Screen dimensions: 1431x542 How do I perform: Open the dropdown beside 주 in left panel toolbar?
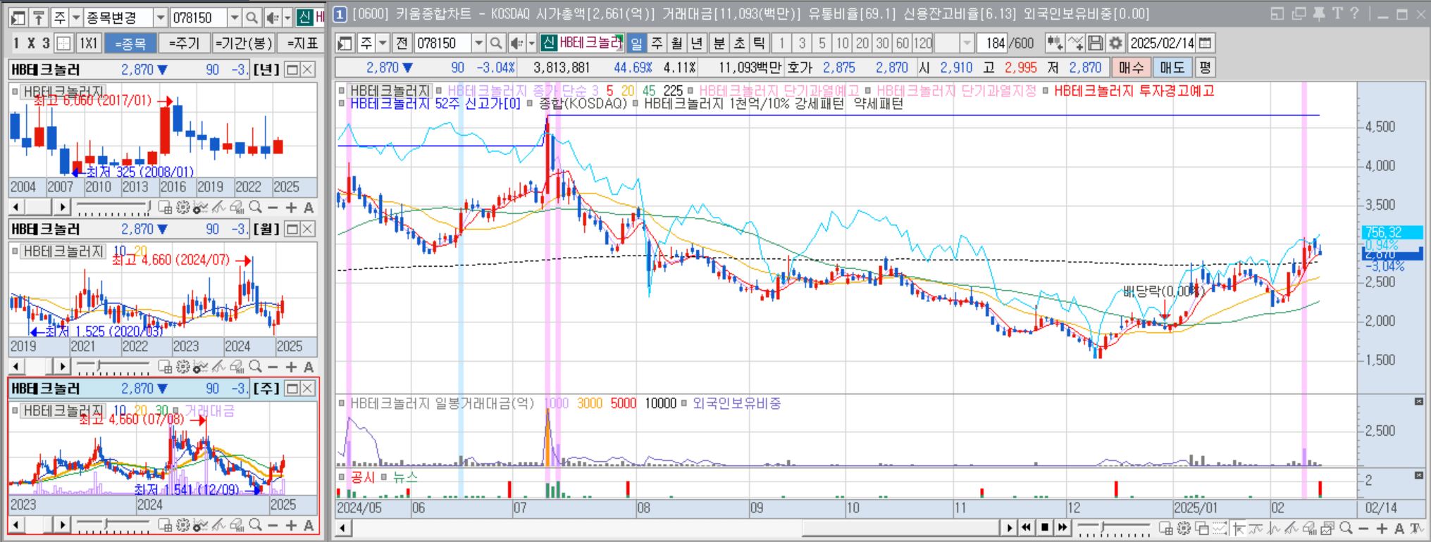point(76,18)
